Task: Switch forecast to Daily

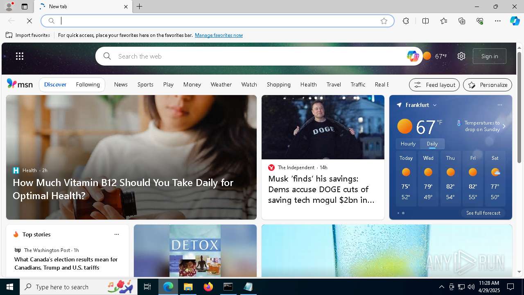Action: 432,144
